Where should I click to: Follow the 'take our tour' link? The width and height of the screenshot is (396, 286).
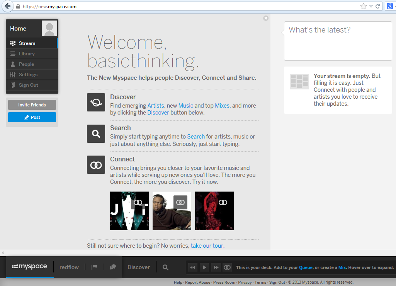(207, 246)
